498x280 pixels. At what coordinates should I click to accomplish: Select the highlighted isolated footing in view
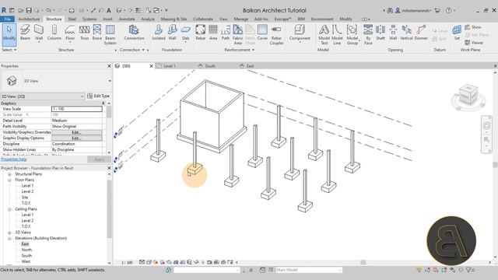click(195, 170)
